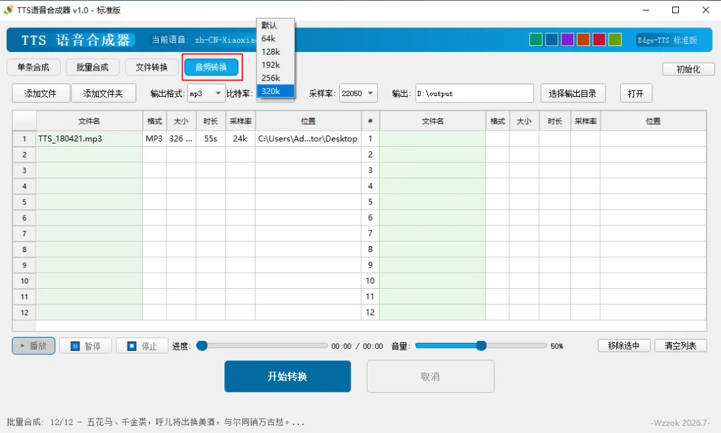Select the red theme color swatch
Viewport: 721px width, 433px height.
click(x=599, y=39)
